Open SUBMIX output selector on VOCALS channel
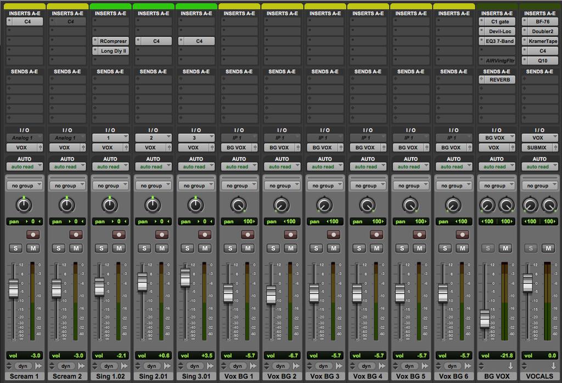 pyautogui.click(x=540, y=147)
